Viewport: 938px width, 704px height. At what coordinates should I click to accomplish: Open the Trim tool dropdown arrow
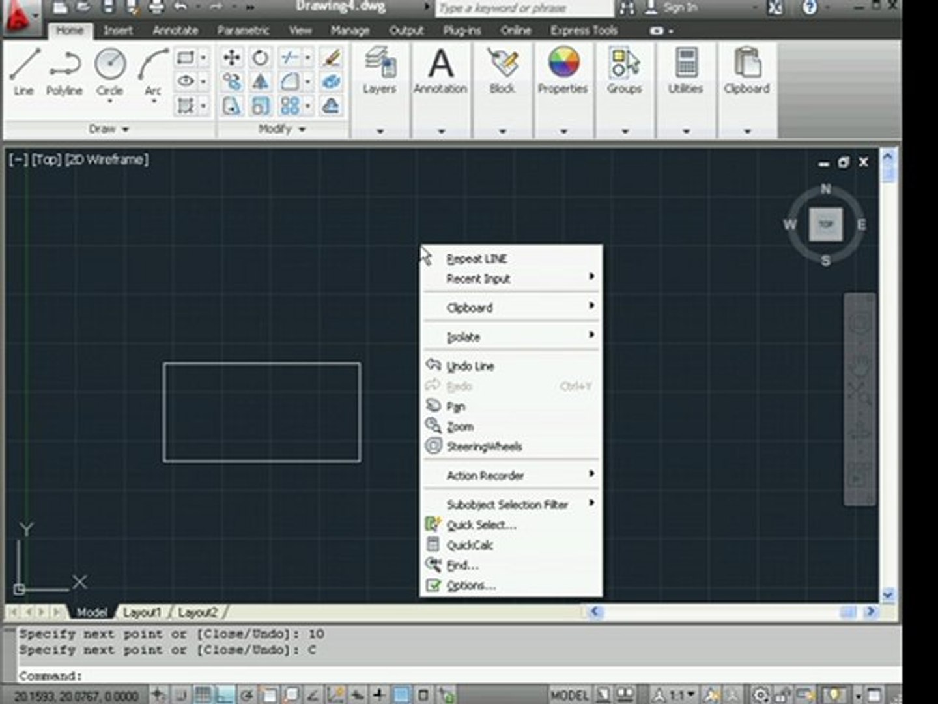pyautogui.click(x=307, y=58)
